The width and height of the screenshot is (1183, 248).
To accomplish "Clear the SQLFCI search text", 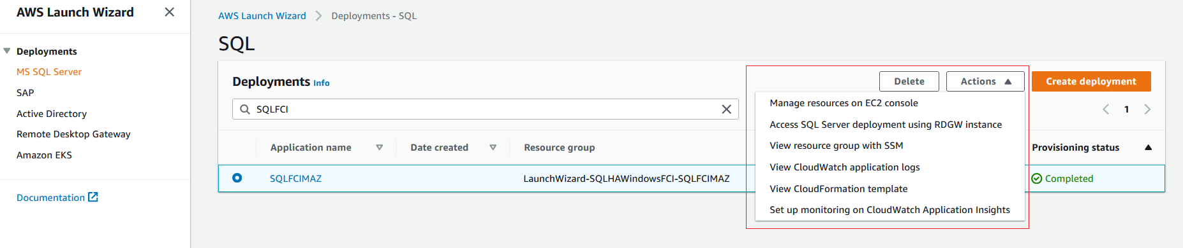I will tap(726, 109).
